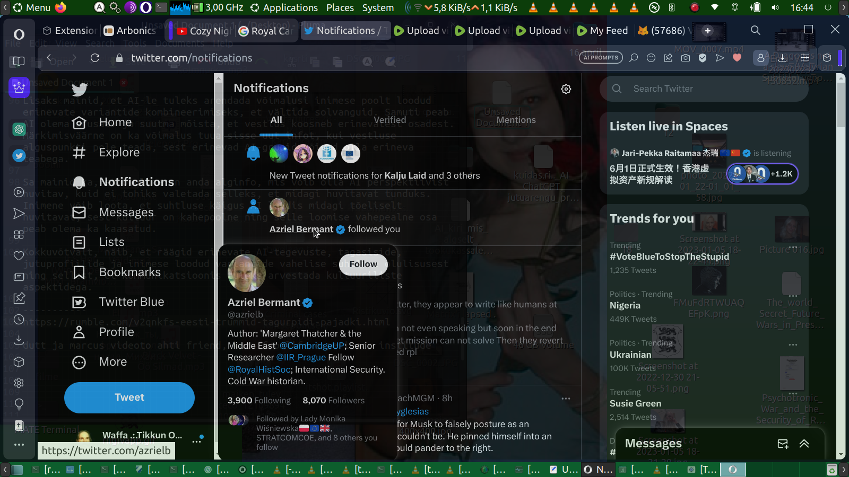The height and width of the screenshot is (477, 849).
Task: Open Explore in Twitter navigation
Action: [x=106, y=153]
